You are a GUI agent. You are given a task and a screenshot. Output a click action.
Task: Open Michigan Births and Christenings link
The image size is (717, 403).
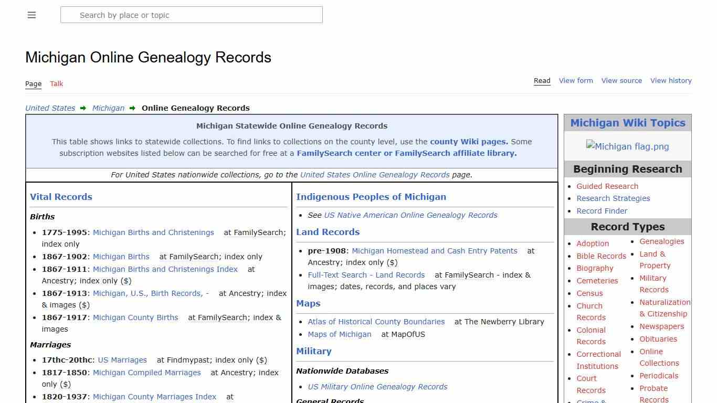click(x=153, y=232)
